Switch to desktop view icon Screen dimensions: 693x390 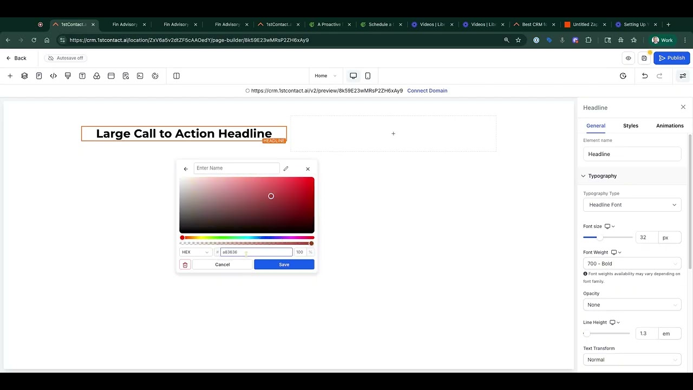click(353, 76)
